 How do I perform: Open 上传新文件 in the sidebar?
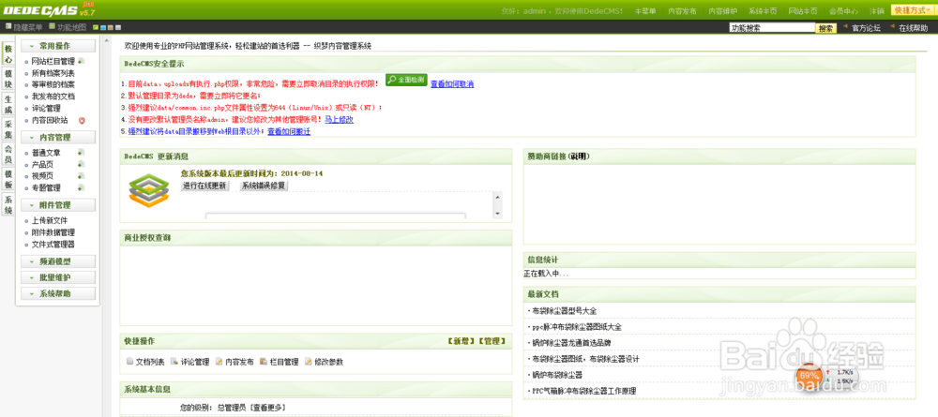coord(50,220)
